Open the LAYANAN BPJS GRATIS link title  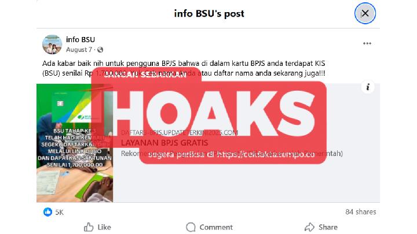click(x=164, y=143)
